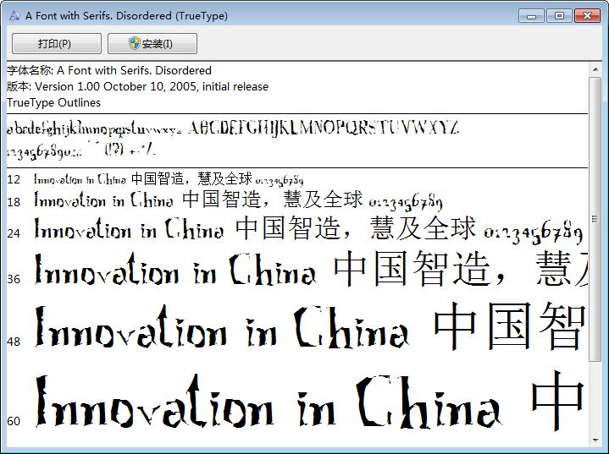Screen dimensions: 609x454
Task: Click the font viewer title bar icon
Action: pyautogui.click(x=14, y=15)
